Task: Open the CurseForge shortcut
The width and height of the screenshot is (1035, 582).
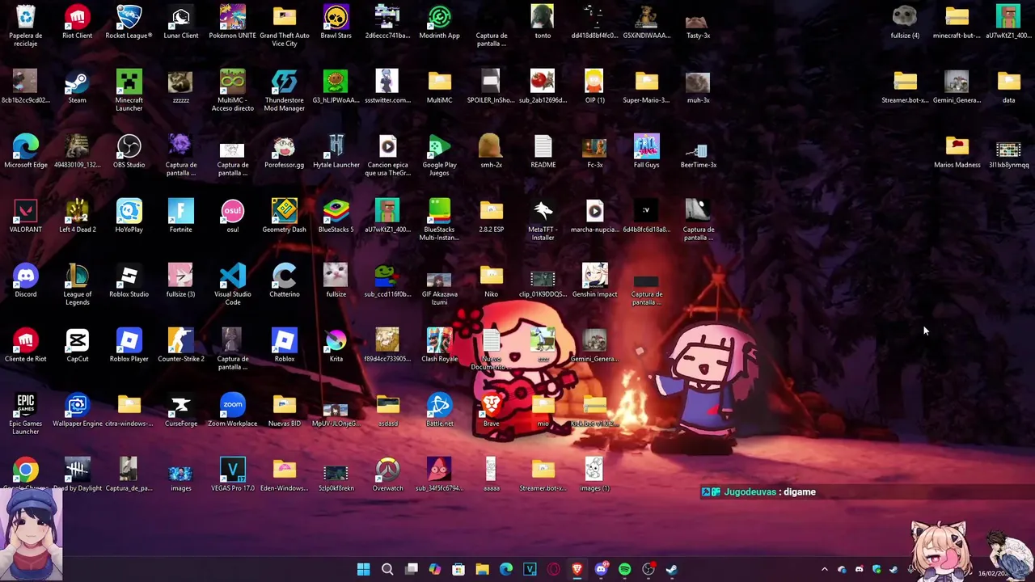Action: (181, 410)
